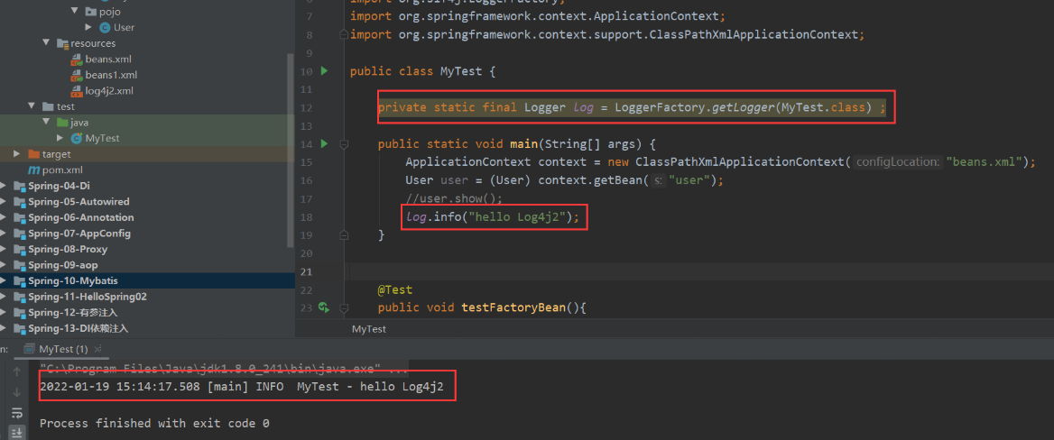Screen dimensions: 1054x440
Task: Run main method using line 14 gutter arrow
Action: point(324,143)
